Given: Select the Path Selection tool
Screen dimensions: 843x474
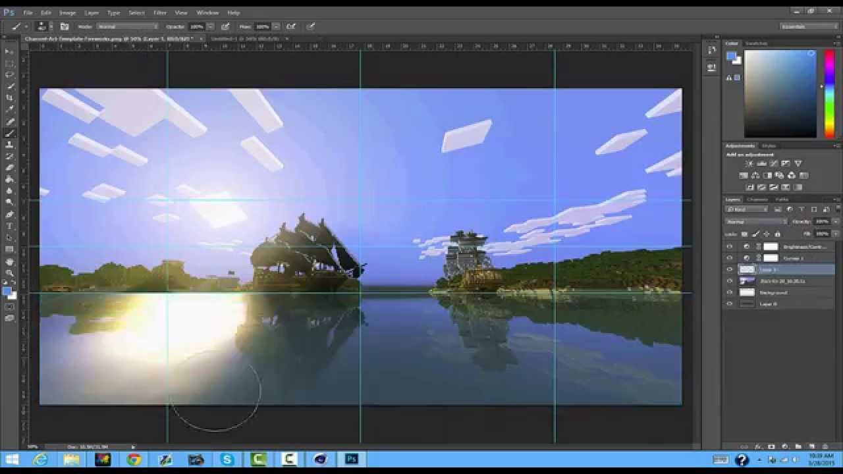Looking at the screenshot, I should [9, 238].
